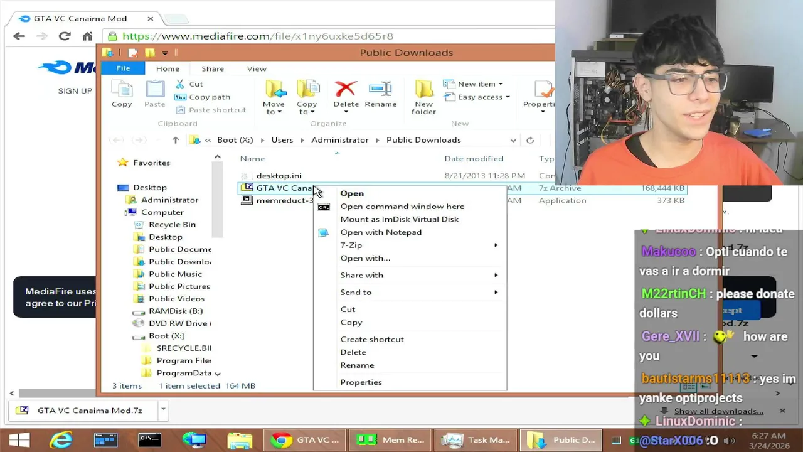This screenshot has width=803, height=452.
Task: Select the desktop.ini file
Action: 279,176
